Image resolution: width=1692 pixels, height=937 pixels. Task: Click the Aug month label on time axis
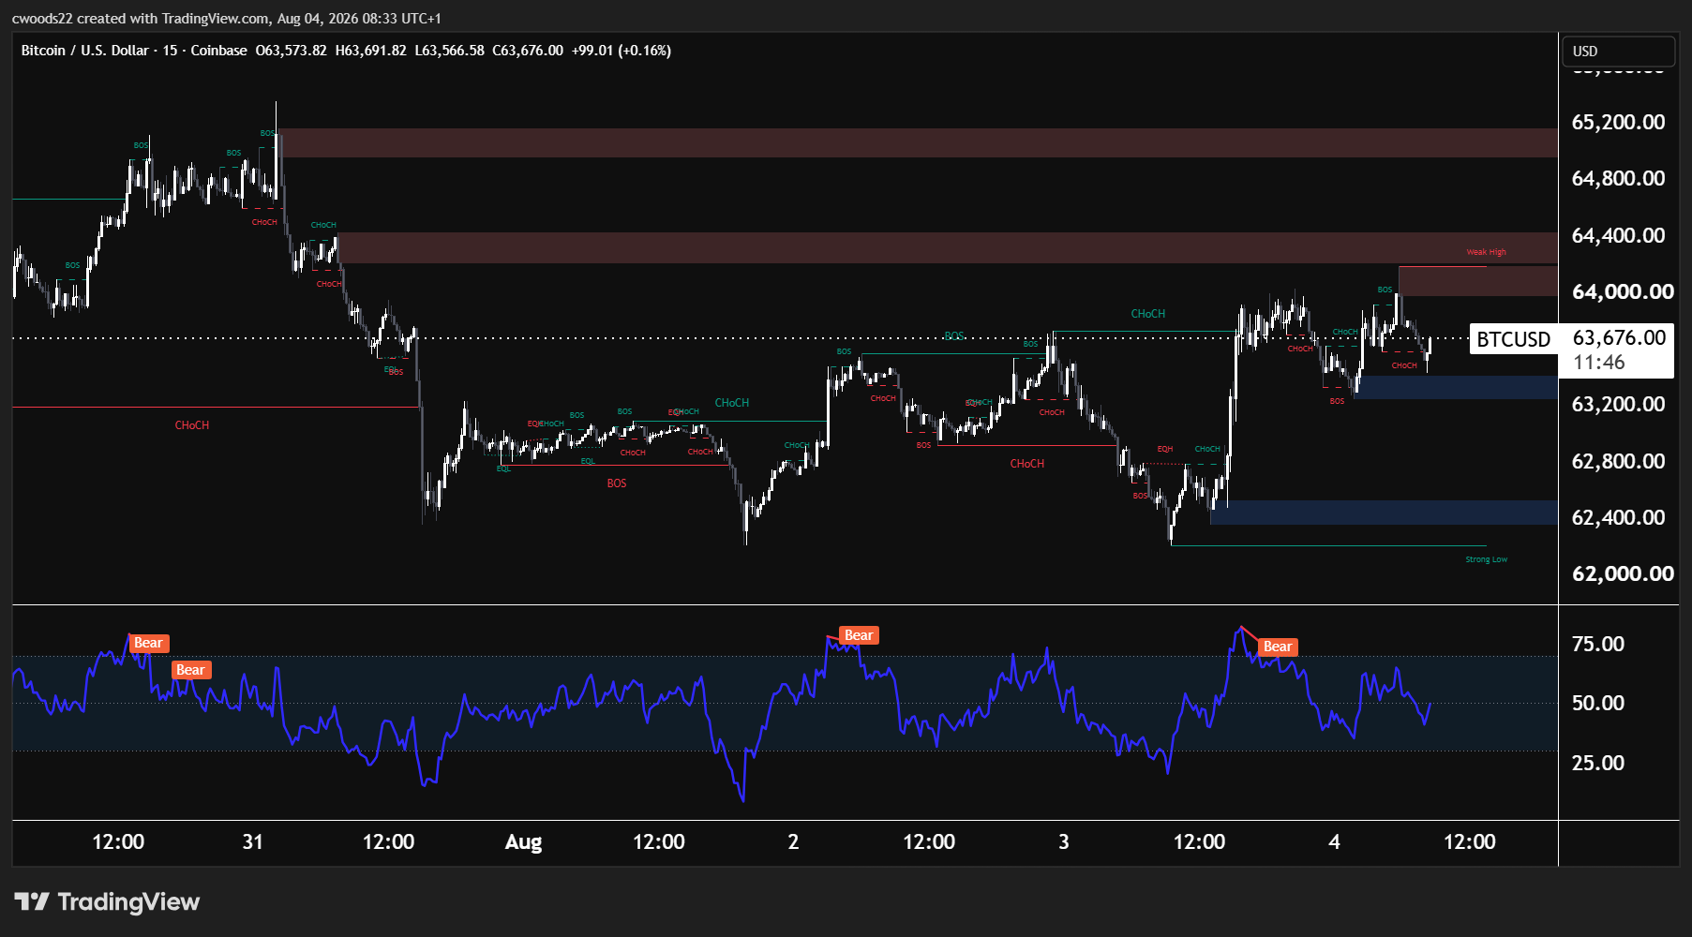pyautogui.click(x=523, y=841)
